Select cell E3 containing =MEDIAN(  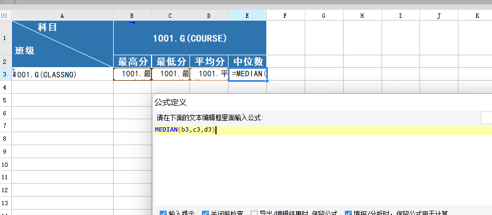point(247,74)
